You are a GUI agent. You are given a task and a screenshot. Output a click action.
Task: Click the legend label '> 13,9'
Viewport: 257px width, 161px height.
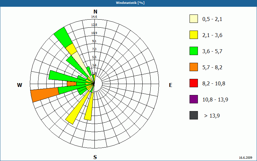[212, 116]
